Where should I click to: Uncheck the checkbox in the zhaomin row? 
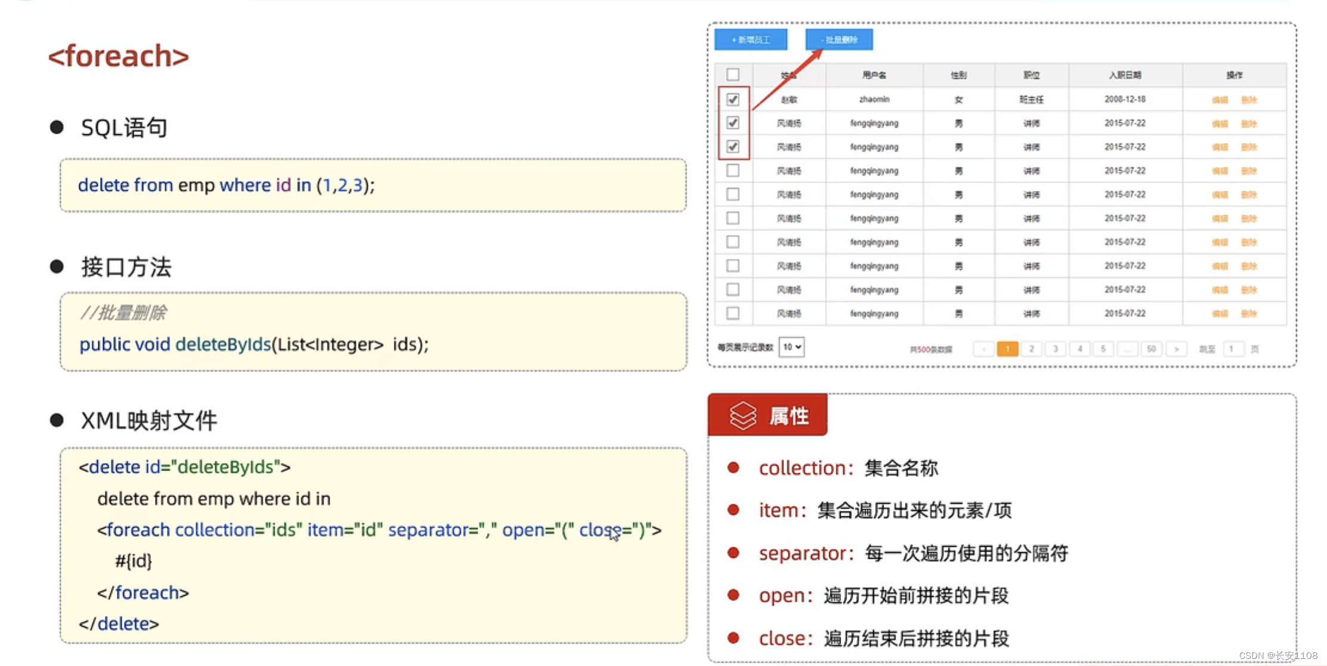click(x=733, y=99)
